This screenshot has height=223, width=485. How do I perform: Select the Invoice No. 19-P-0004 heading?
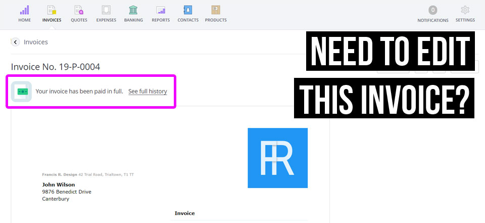click(x=56, y=67)
